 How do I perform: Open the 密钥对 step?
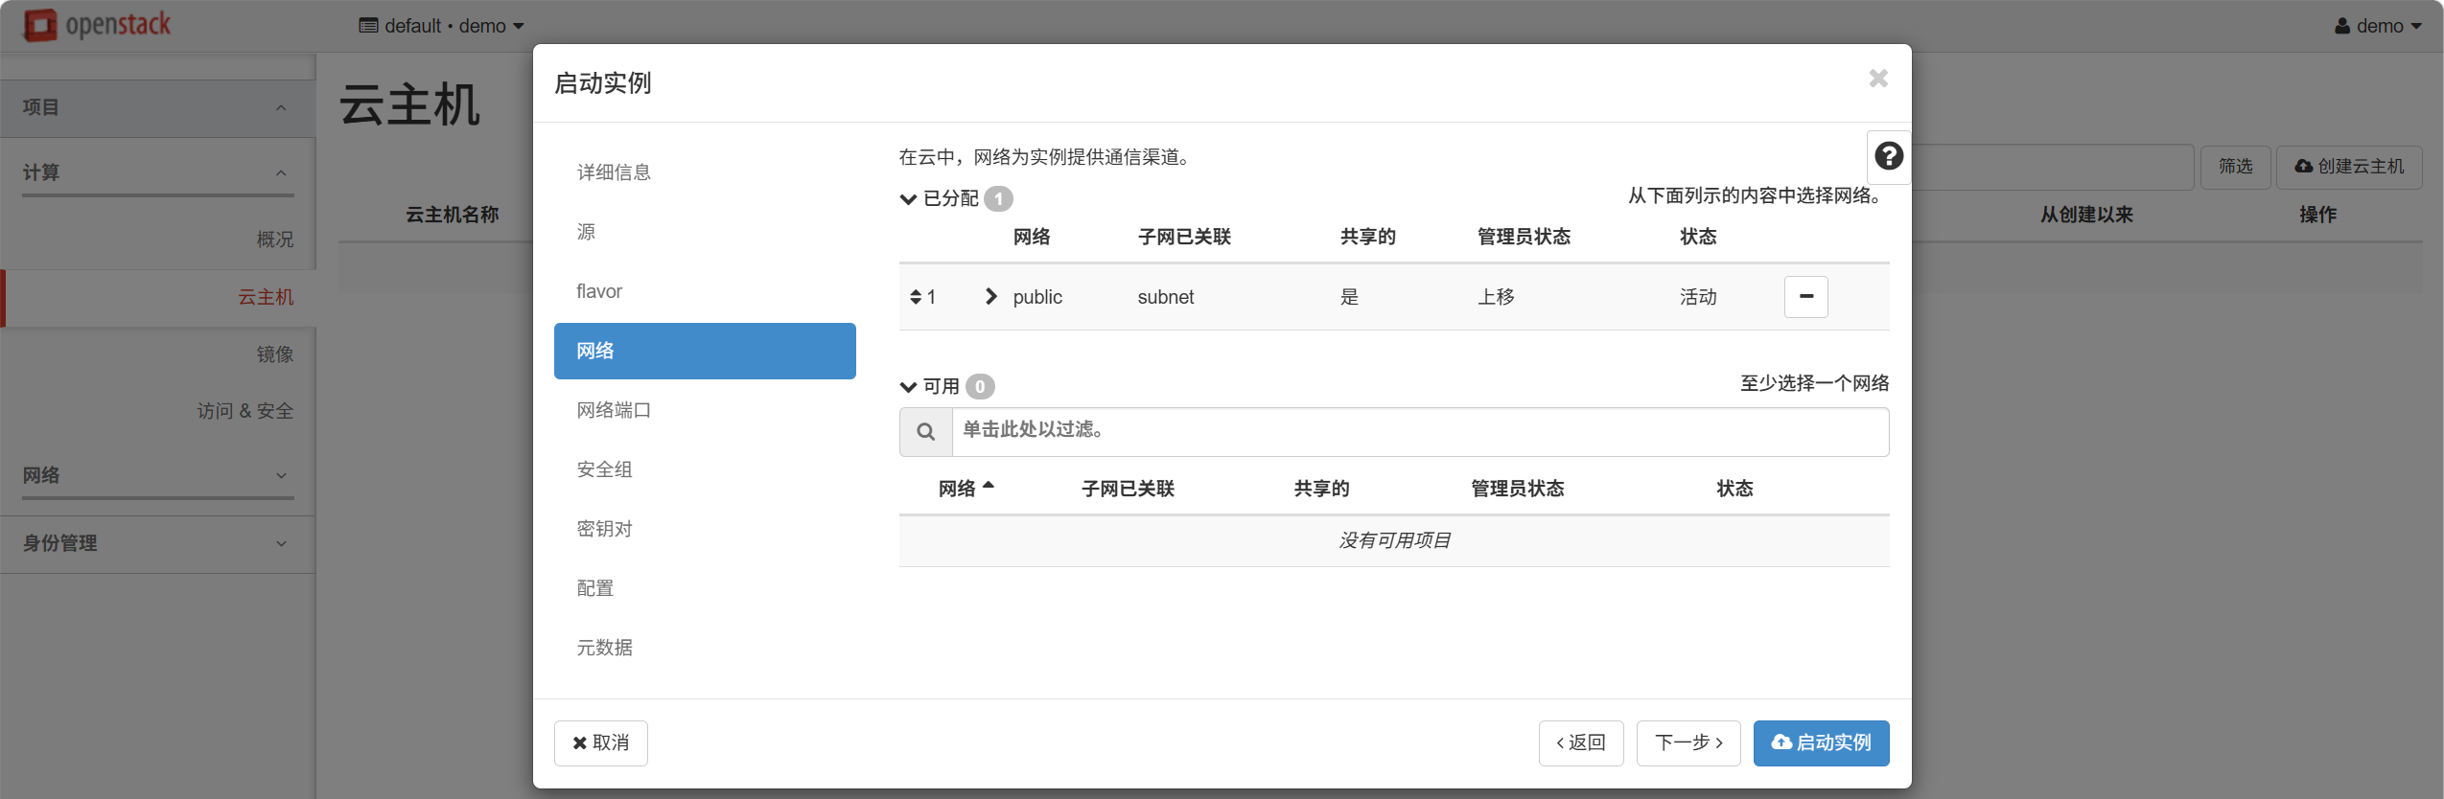(705, 529)
